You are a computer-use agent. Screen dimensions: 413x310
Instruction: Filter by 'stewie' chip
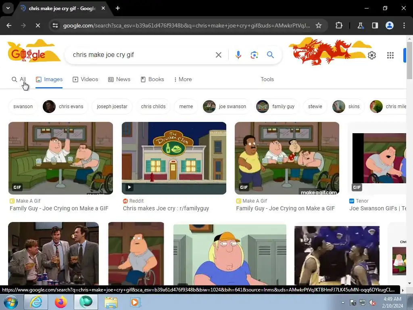coord(315,107)
